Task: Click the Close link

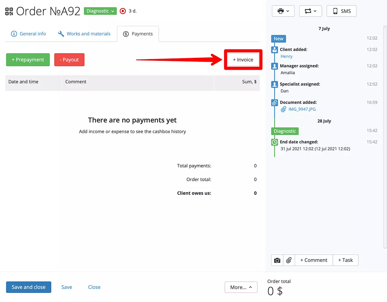Action: (x=94, y=287)
